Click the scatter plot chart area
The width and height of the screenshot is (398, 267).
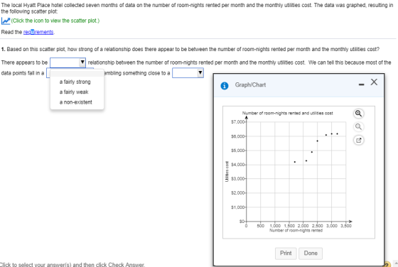(x=296, y=172)
